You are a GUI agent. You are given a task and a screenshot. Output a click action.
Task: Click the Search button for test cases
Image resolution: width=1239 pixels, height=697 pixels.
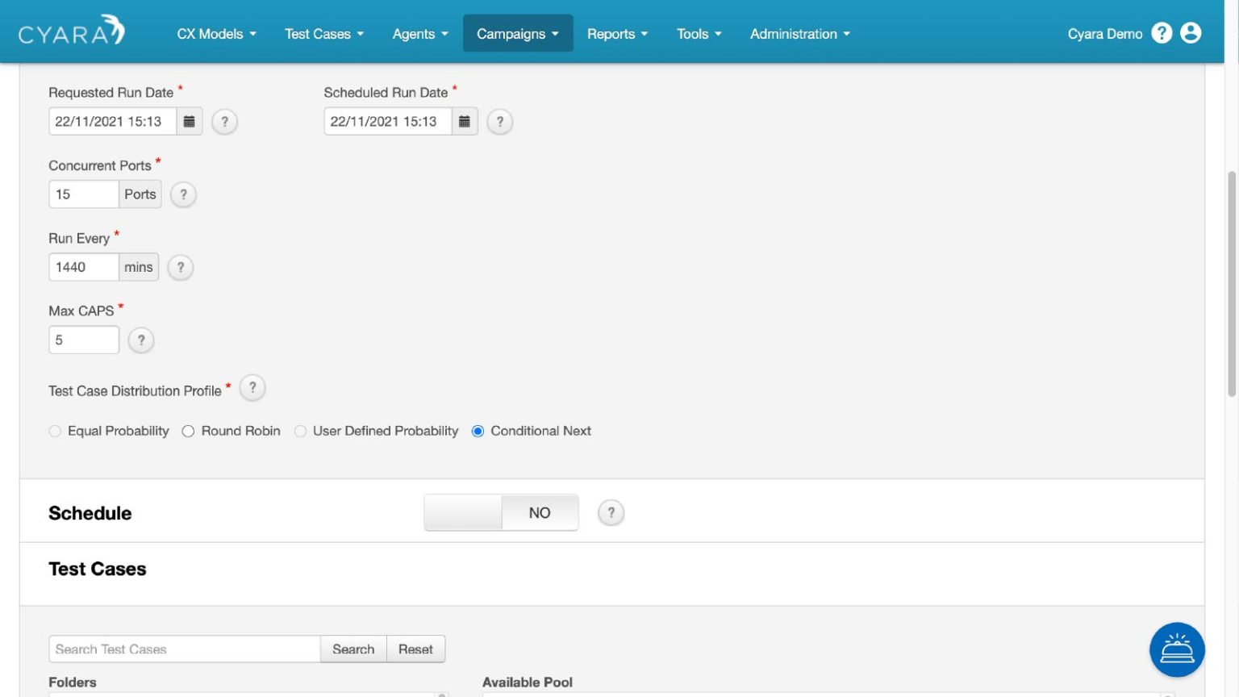click(x=353, y=649)
